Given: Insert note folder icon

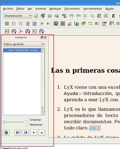Looking at the screenshot, I should pyautogui.click(x=90, y=23).
